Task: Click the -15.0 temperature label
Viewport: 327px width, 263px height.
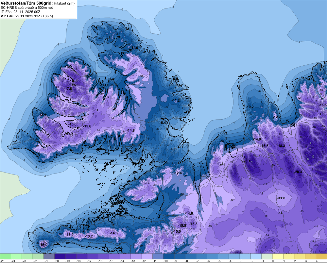Action: pos(177,231)
